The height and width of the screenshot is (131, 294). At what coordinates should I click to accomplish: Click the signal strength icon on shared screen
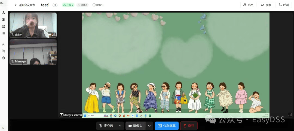click(290, 115)
